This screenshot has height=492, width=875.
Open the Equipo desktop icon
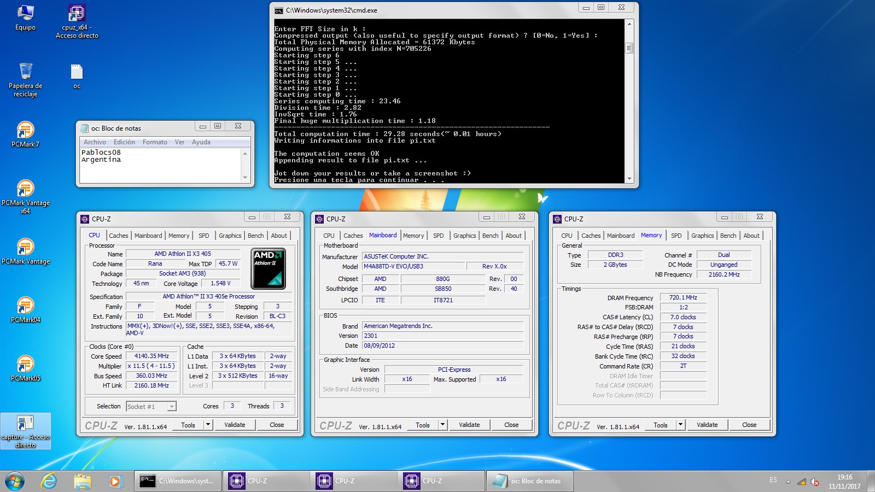tap(25, 17)
